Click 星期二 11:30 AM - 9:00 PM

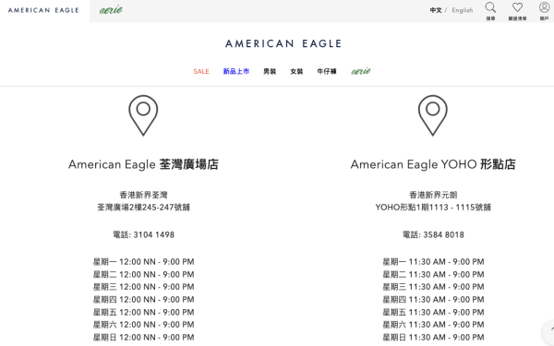(x=433, y=274)
